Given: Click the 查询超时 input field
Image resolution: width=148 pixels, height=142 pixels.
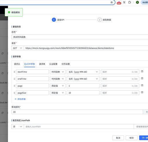Looking at the screenshot, I should click(x=77, y=112).
